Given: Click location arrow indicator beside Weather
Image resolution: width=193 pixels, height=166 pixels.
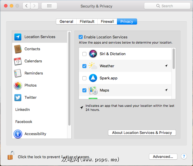Looking at the screenshot, I should click(x=166, y=66).
